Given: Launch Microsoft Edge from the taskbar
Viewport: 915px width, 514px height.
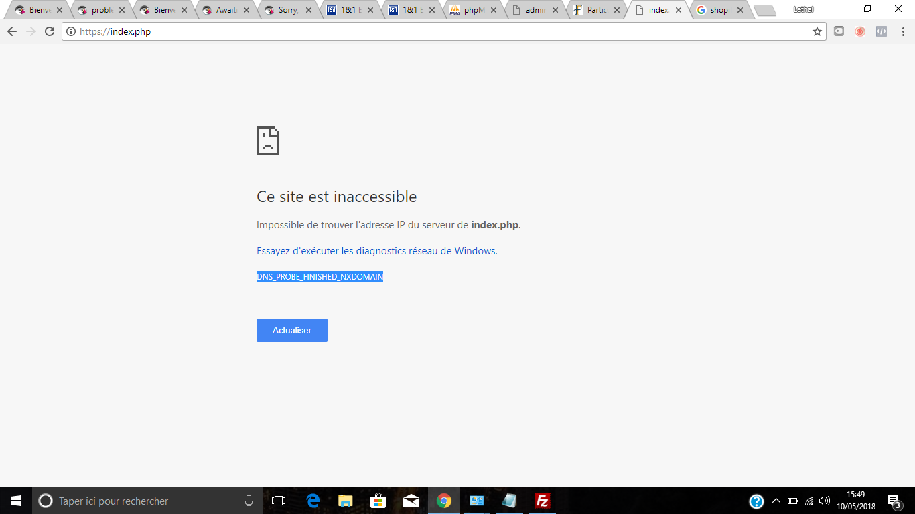Looking at the screenshot, I should coord(313,501).
